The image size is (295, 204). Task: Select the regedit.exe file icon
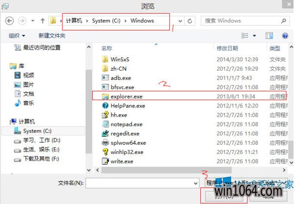(105, 133)
